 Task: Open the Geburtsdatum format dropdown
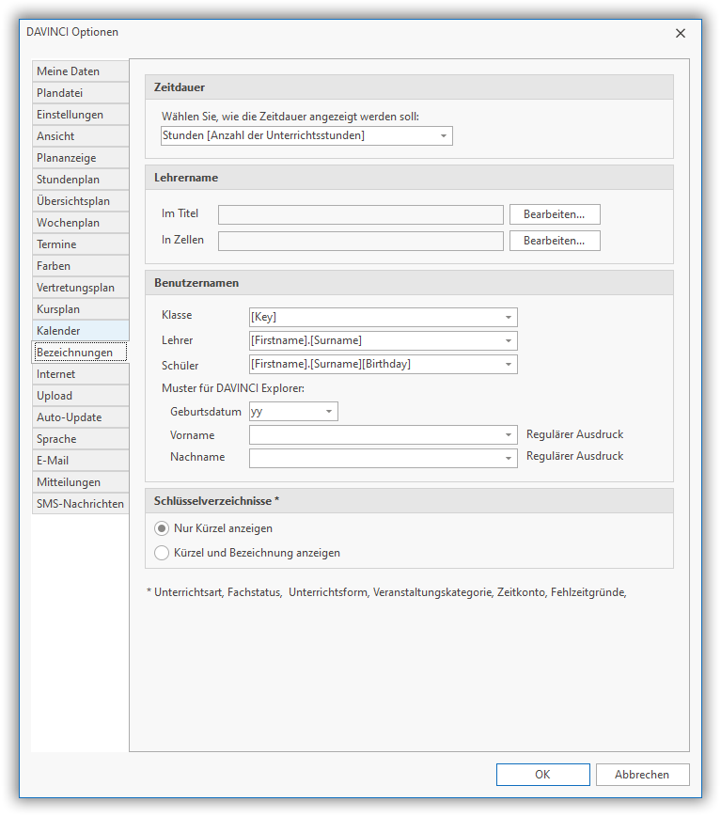point(328,412)
